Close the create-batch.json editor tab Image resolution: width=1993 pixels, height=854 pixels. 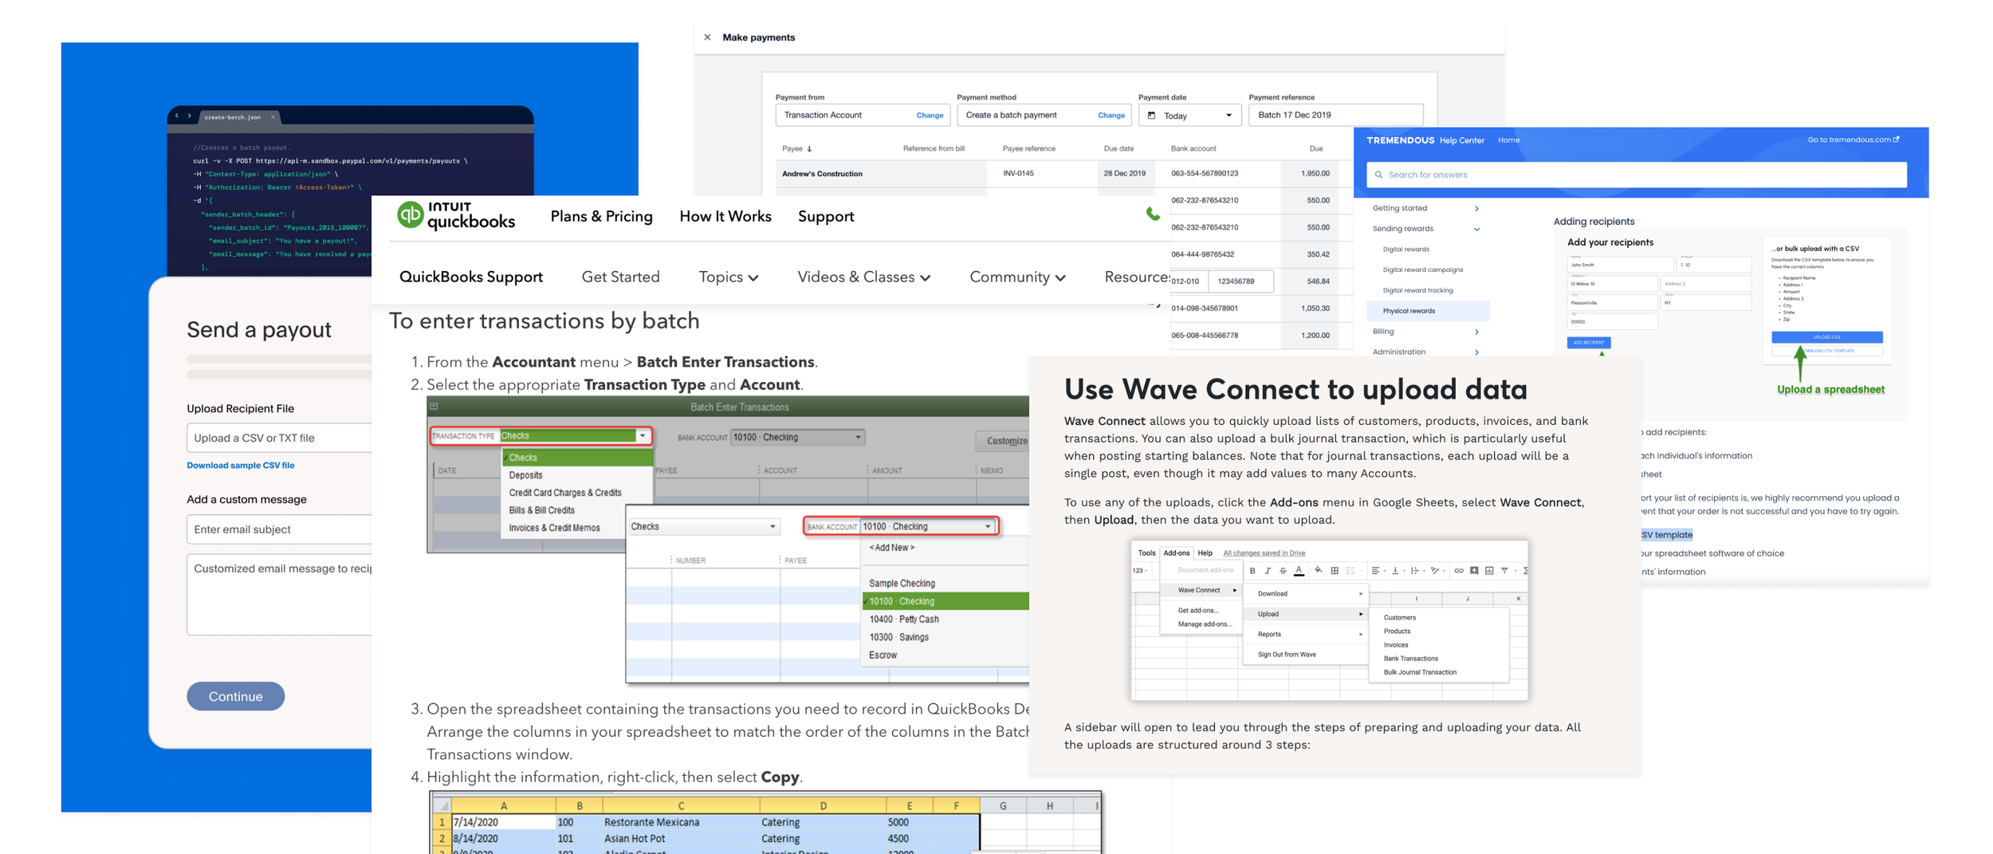click(273, 117)
